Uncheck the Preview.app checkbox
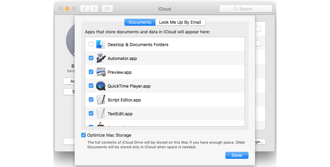Screen dimensions: 330x167 (91, 72)
